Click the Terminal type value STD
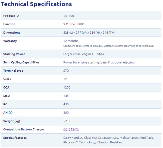 tap(66, 71)
